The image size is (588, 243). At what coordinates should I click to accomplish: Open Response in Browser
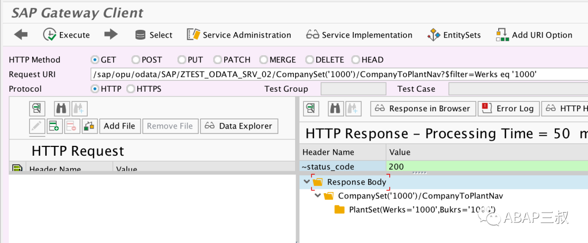423,109
